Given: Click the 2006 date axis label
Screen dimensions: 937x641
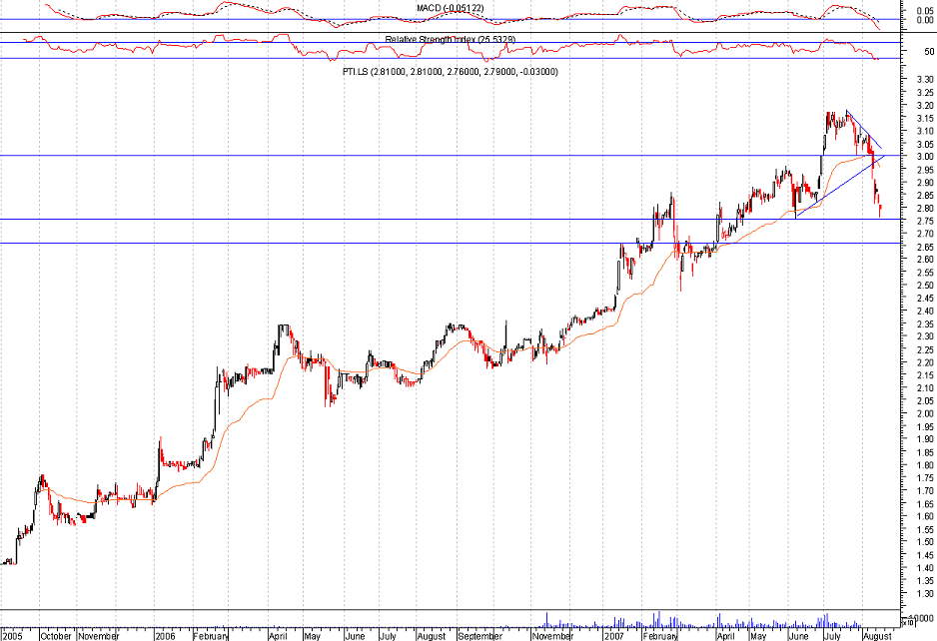Looking at the screenshot, I should click(165, 636).
